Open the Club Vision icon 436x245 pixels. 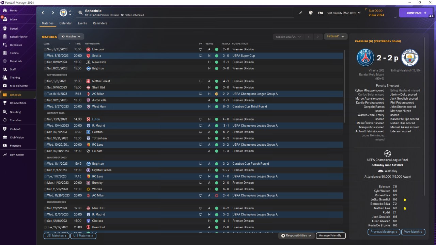pos(5,137)
